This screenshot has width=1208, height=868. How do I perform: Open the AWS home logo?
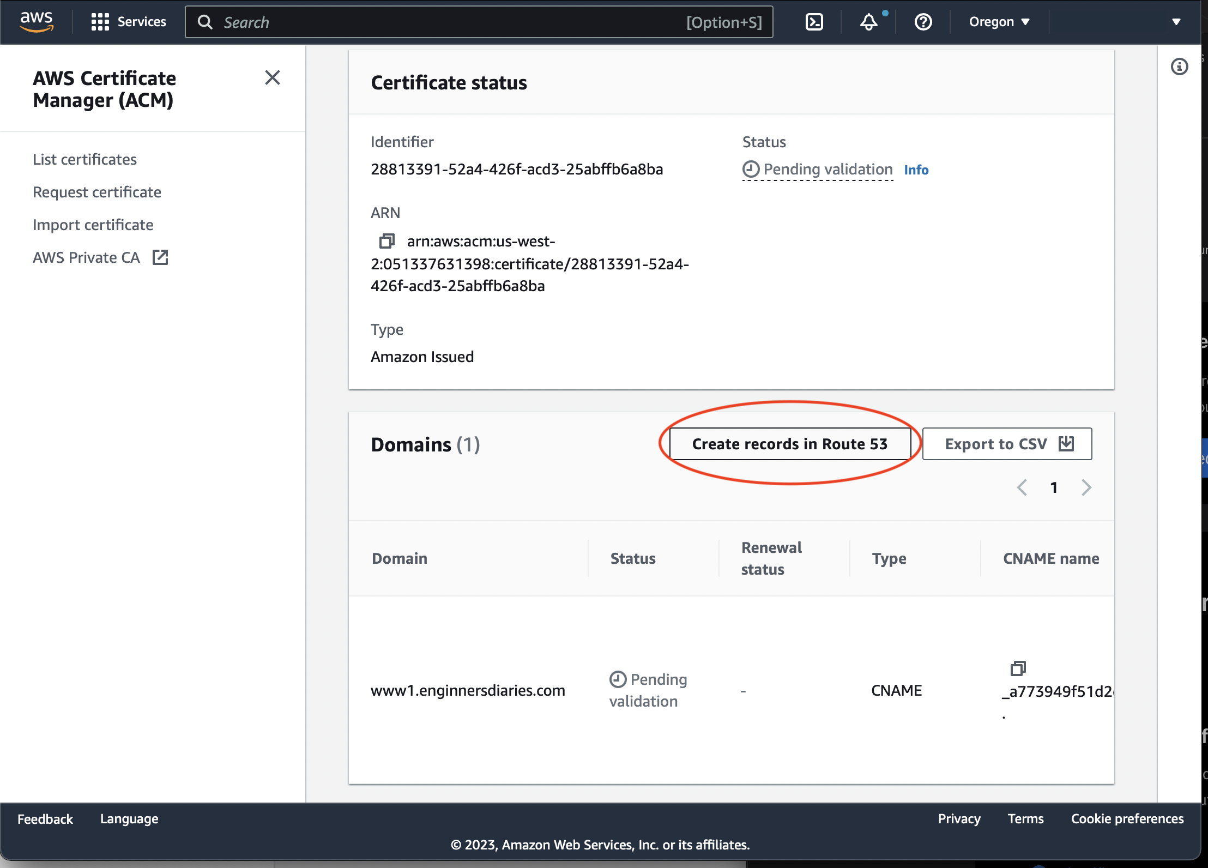[x=37, y=21]
